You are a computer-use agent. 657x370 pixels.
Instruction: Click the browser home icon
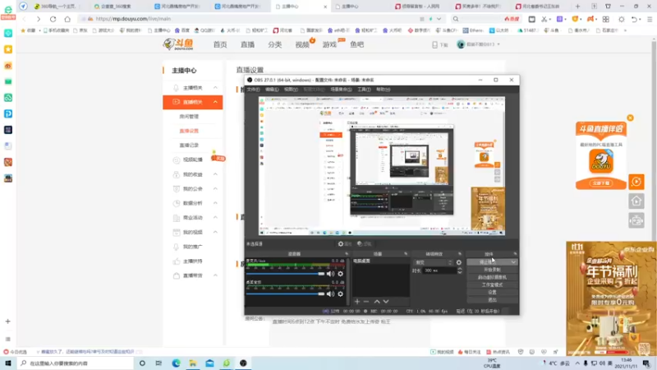67,19
